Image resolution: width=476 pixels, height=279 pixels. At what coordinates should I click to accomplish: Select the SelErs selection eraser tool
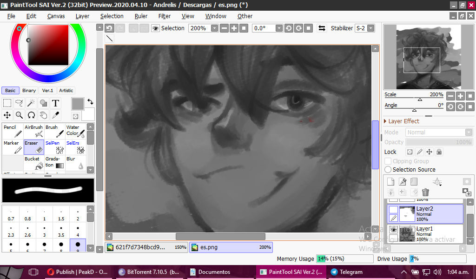click(76, 147)
